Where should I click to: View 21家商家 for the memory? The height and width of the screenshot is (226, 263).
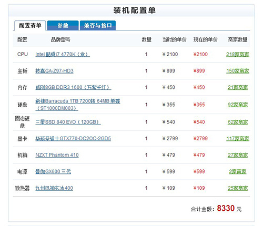tap(238, 87)
